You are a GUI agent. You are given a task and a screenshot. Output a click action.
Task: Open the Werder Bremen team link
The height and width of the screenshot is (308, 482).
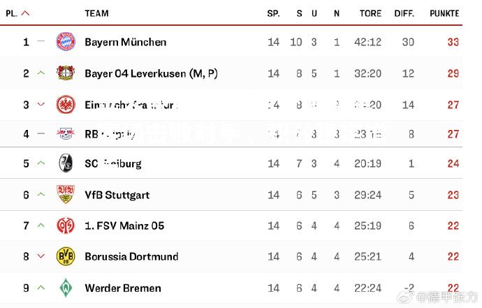[x=123, y=288]
